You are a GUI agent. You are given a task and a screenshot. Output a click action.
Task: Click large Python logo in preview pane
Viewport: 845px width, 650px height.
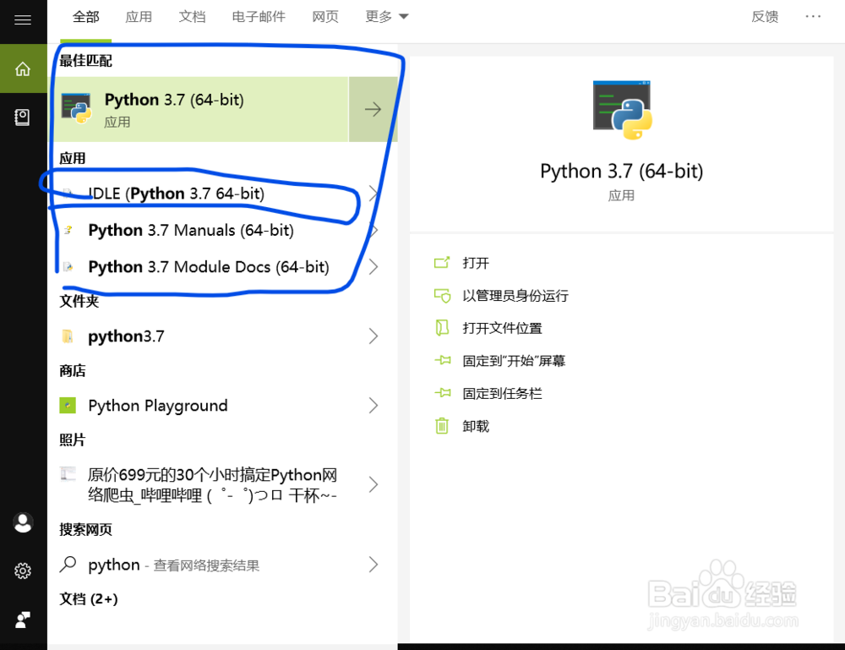623,110
